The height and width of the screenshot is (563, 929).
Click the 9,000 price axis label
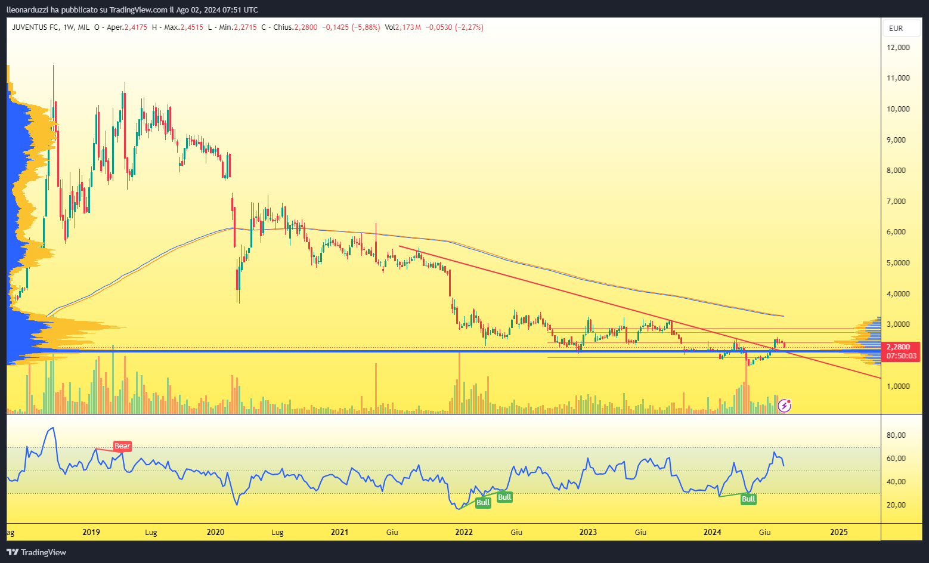pyautogui.click(x=896, y=140)
